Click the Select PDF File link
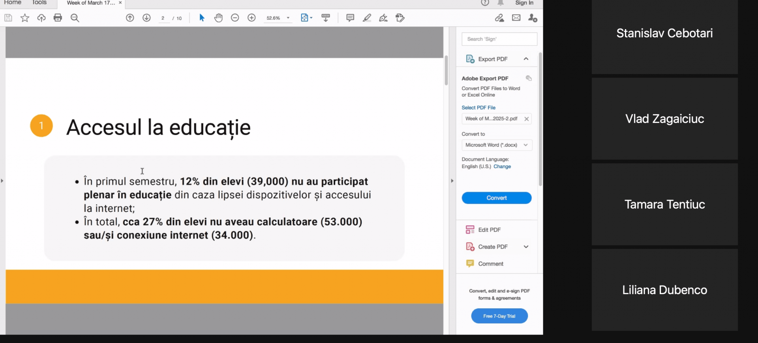Viewport: 758px width, 343px height. (478, 108)
